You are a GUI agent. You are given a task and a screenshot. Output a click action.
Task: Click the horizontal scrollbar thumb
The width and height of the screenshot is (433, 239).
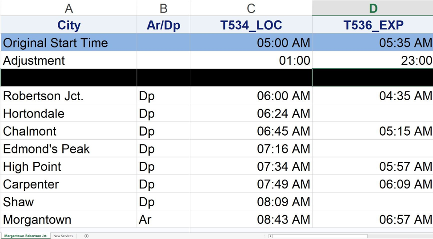pos(320,236)
